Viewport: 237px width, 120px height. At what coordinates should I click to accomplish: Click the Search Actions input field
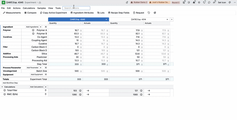(x=76, y=8)
